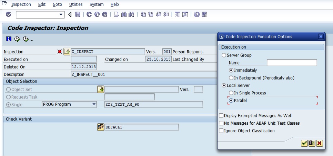The image size is (333, 156).
Task: Select the Server Group radio button
Action: tap(224, 55)
